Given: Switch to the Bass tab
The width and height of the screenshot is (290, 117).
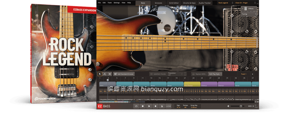Looking at the screenshot, I should [x=143, y=3].
